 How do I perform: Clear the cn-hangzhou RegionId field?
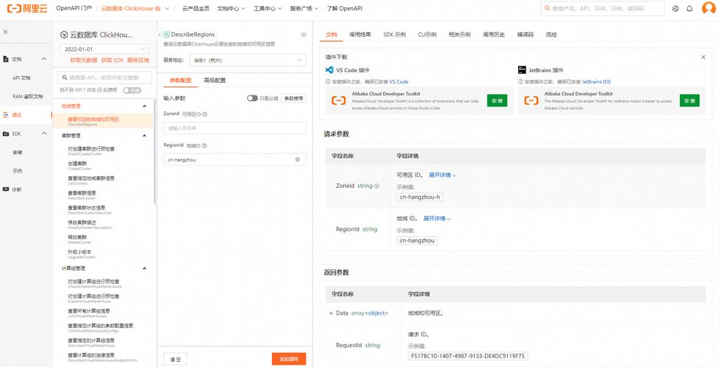[x=298, y=159]
